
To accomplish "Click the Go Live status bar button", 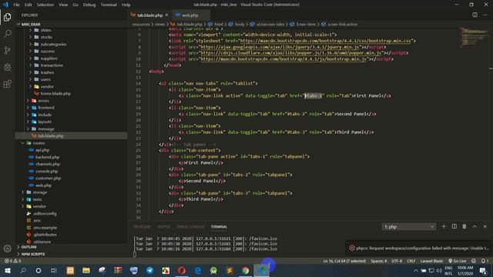I will pyautogui.click(x=457, y=261).
